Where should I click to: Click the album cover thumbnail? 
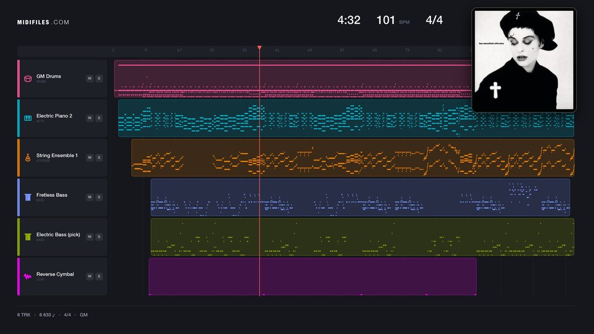click(x=524, y=60)
